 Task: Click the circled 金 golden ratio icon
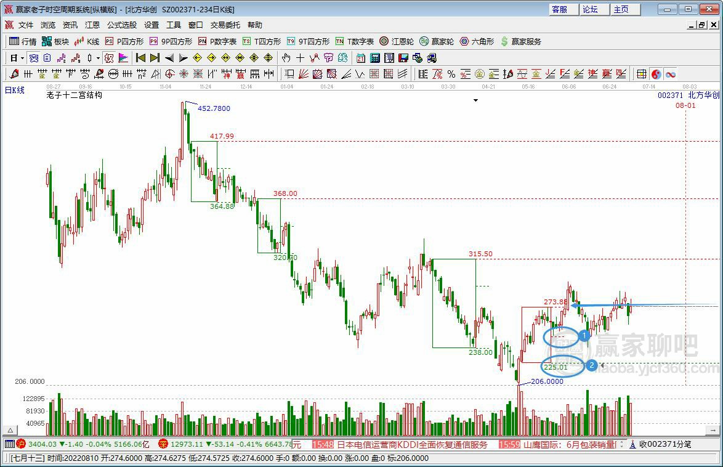click(480, 74)
